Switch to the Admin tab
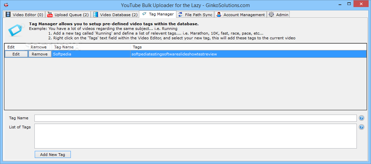This screenshot has height=164, width=371. tap(278, 14)
